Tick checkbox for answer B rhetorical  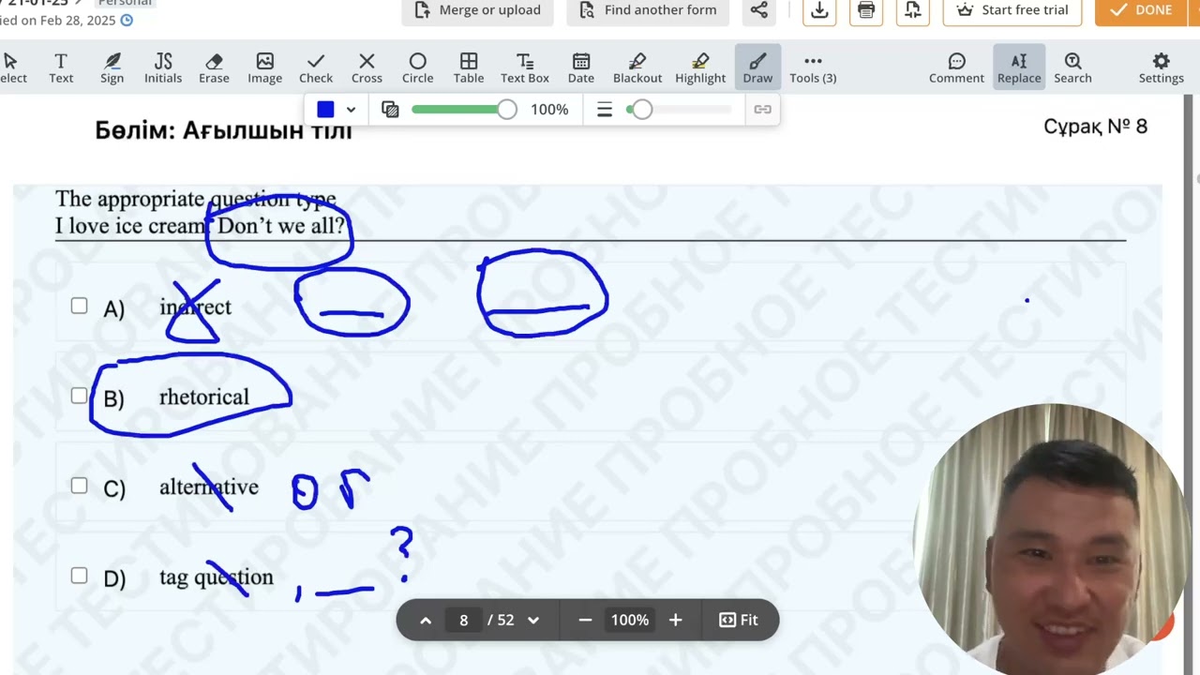[79, 396]
